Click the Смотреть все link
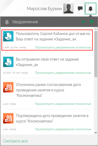 tap(15, 141)
